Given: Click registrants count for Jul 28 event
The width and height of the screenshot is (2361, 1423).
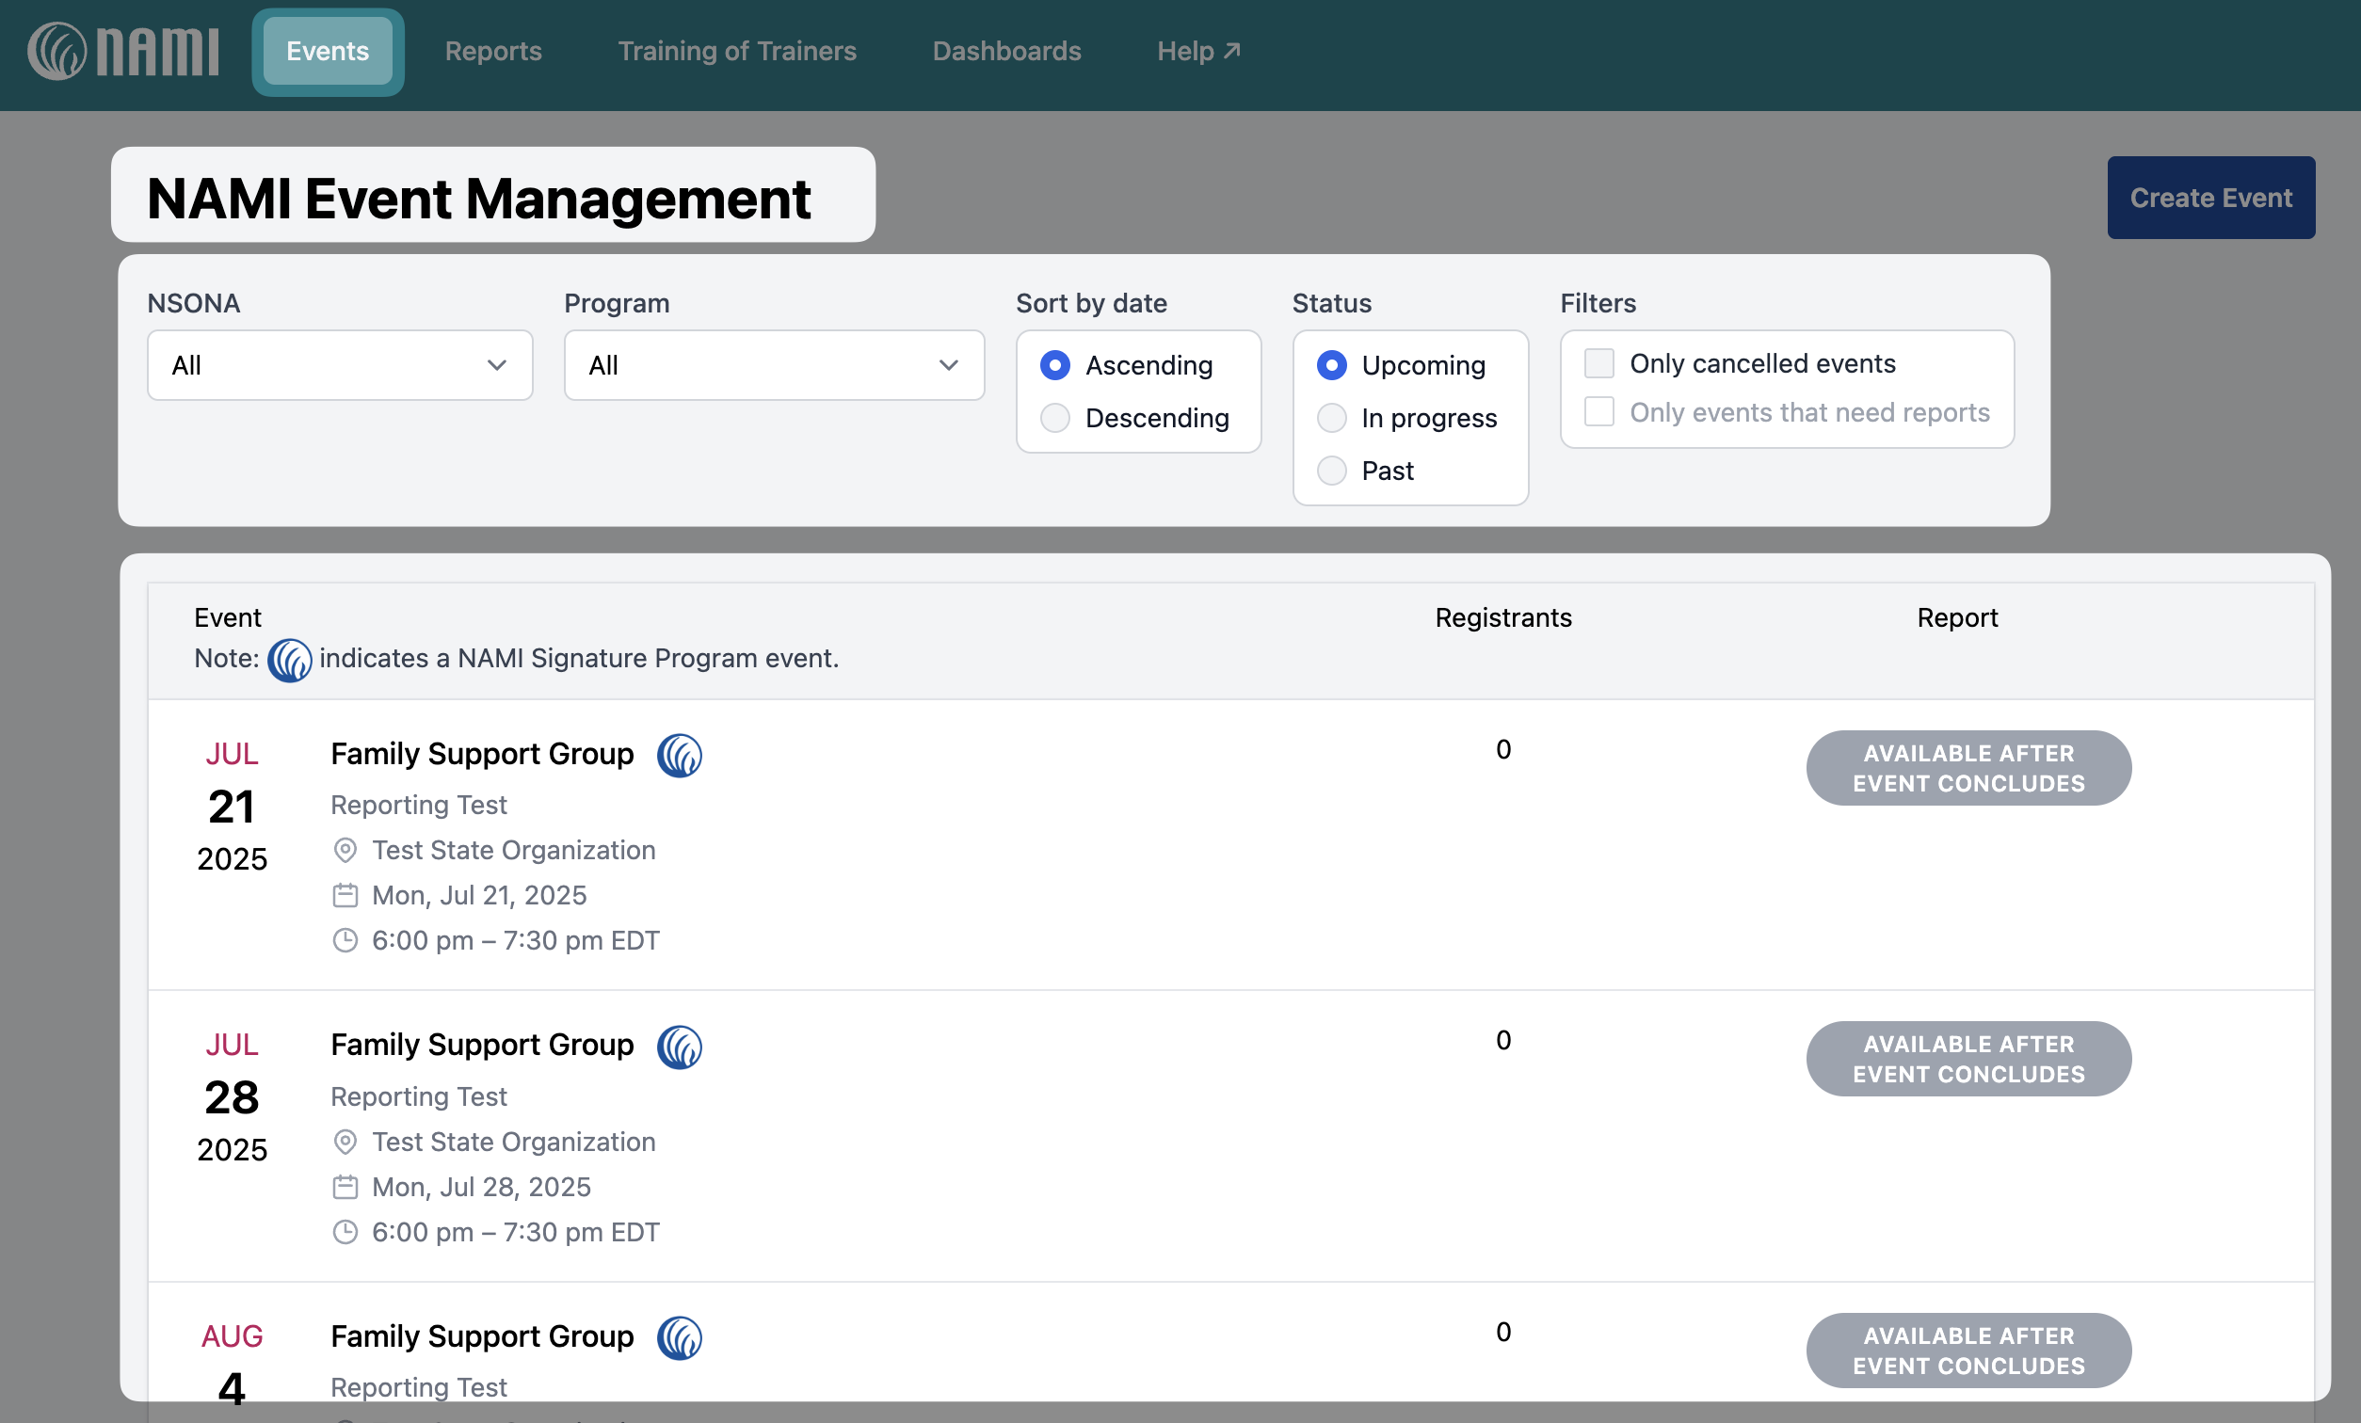Looking at the screenshot, I should coord(1503,1040).
